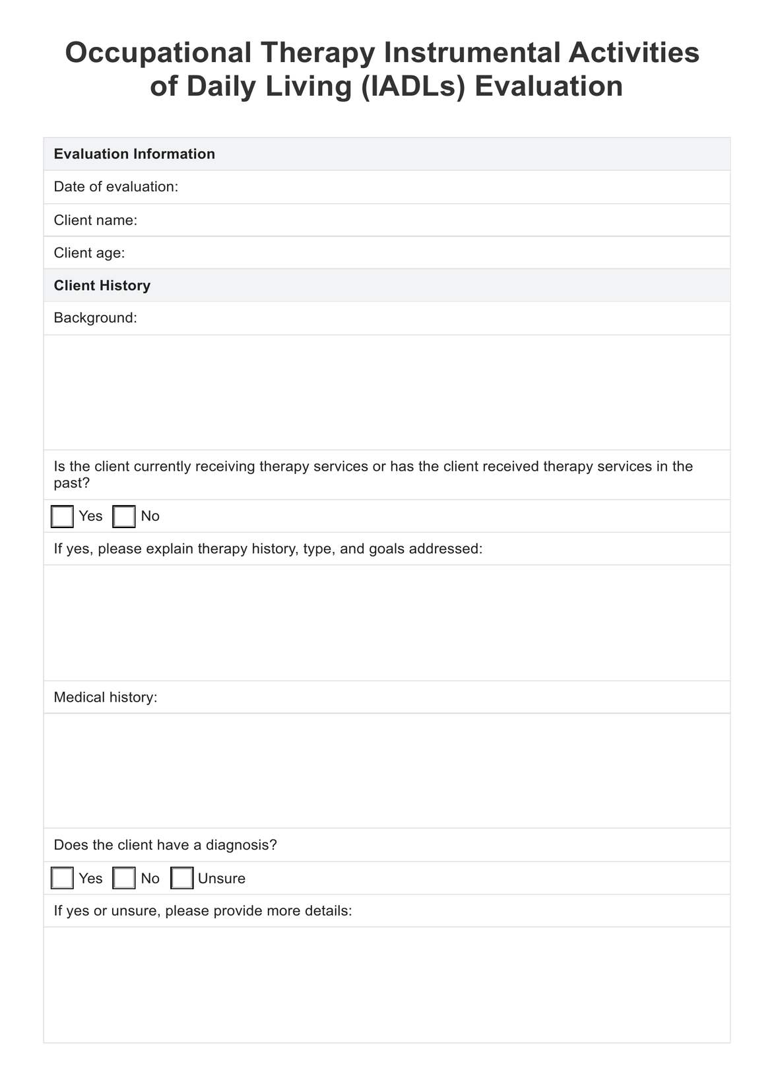This screenshot has width=776, height=1076.
Task: Check Yes for receiving therapy services
Action: point(62,516)
